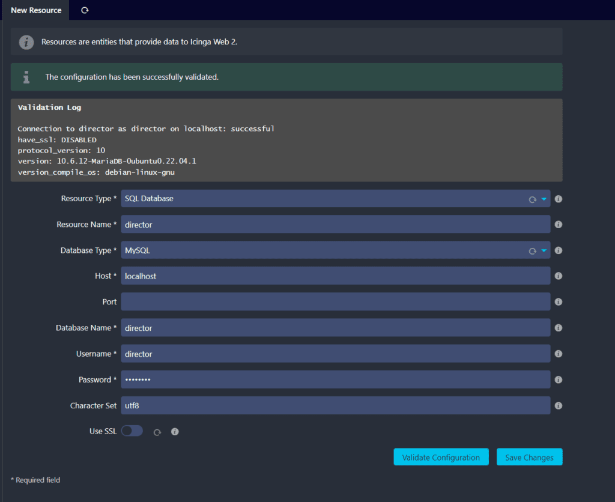Click info icon beside Database Type field
Screen dimensions: 615x502
click(558, 250)
